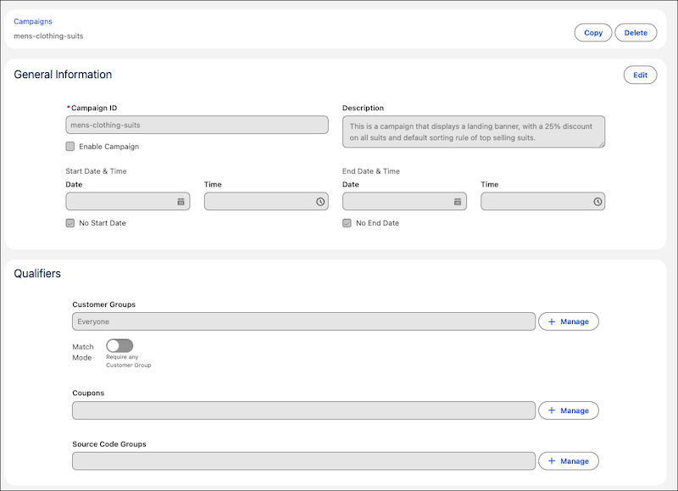Click the Start Date input field
Image resolution: width=678 pixels, height=491 pixels.
[128, 202]
